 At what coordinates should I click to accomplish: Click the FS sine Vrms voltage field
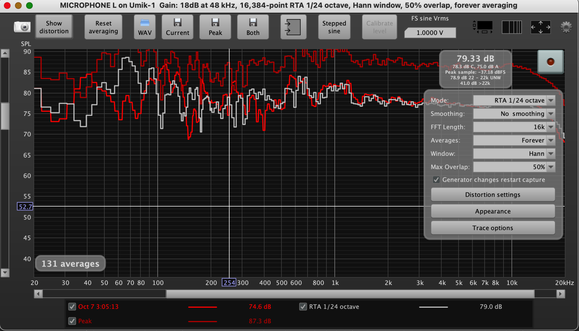pos(430,33)
